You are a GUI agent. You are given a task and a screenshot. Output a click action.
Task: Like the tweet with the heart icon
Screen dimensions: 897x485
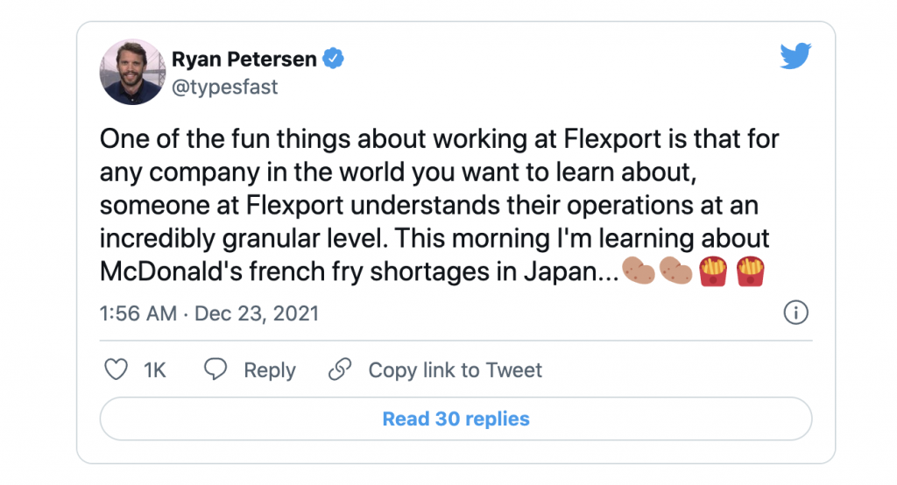pyautogui.click(x=117, y=370)
